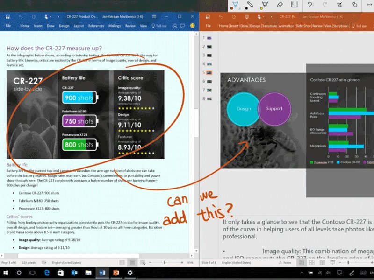This screenshot has width=374, height=280.
Task: Switch to the Transitions tab in PowerPoint
Action: point(270,26)
